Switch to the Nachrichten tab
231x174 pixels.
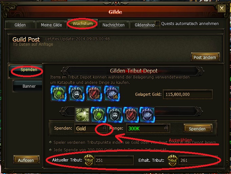pos(113,25)
